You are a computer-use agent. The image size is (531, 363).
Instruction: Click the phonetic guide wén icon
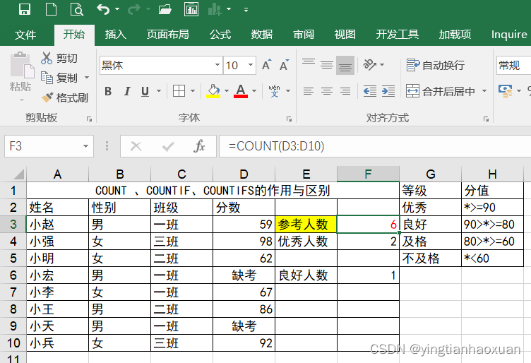click(274, 90)
